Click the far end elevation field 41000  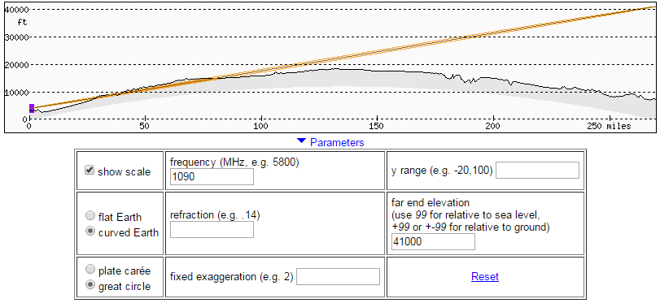point(433,242)
